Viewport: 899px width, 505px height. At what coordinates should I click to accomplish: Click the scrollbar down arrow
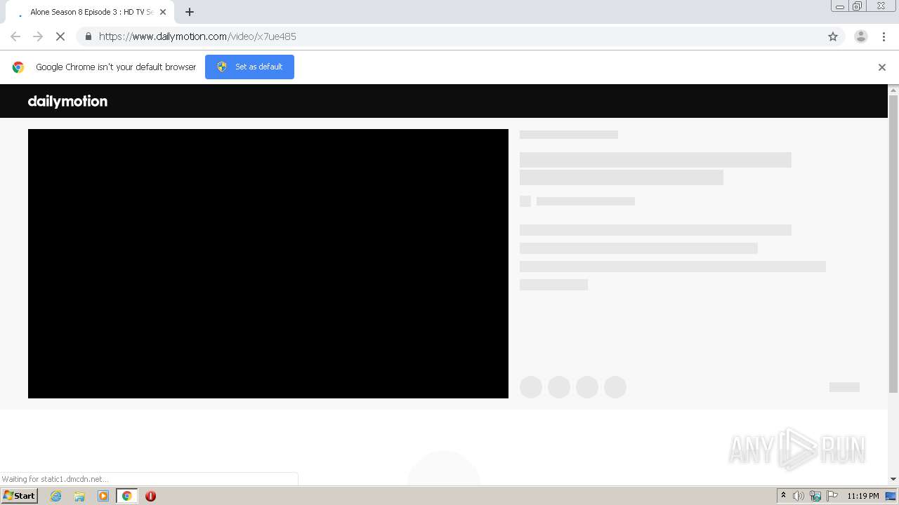(x=893, y=479)
